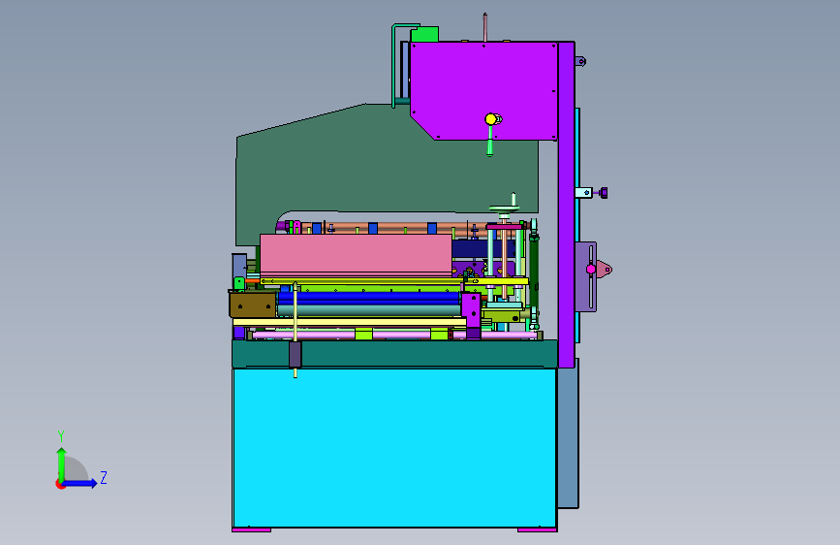Screen dimensions: 840x545
Task: Select the light green handwheel on the vertical shaft
Action: click(x=504, y=209)
